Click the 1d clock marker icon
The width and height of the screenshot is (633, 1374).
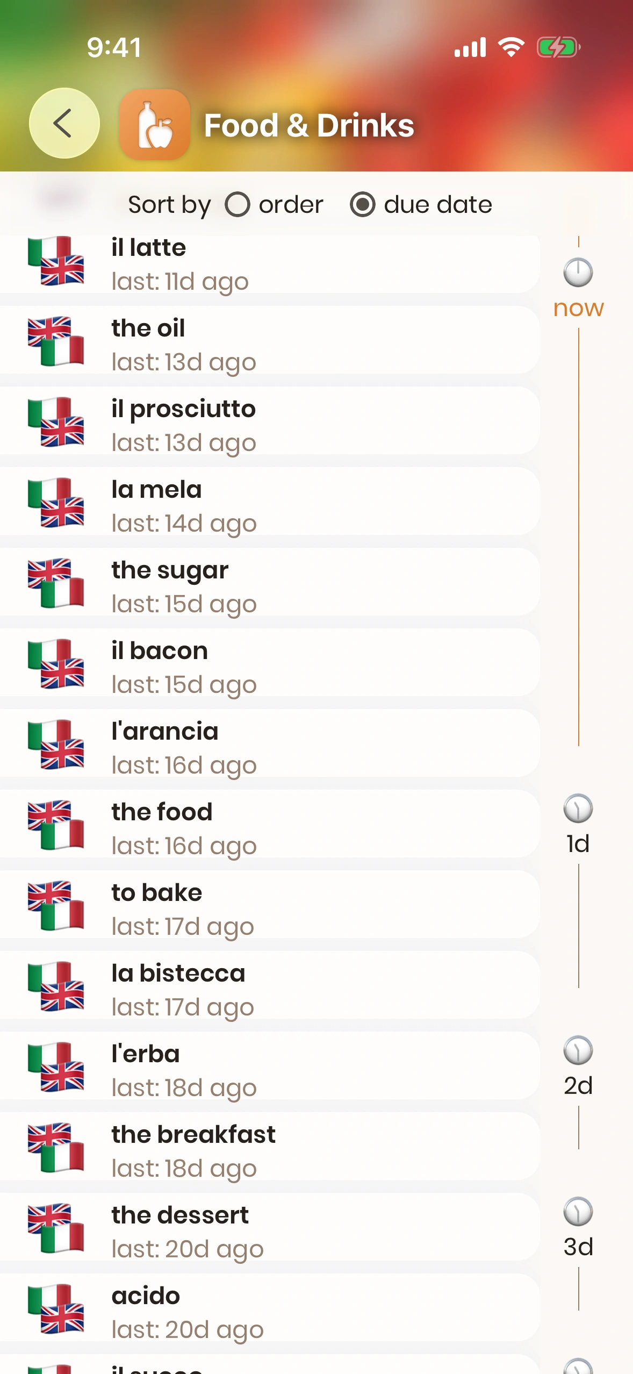click(578, 808)
